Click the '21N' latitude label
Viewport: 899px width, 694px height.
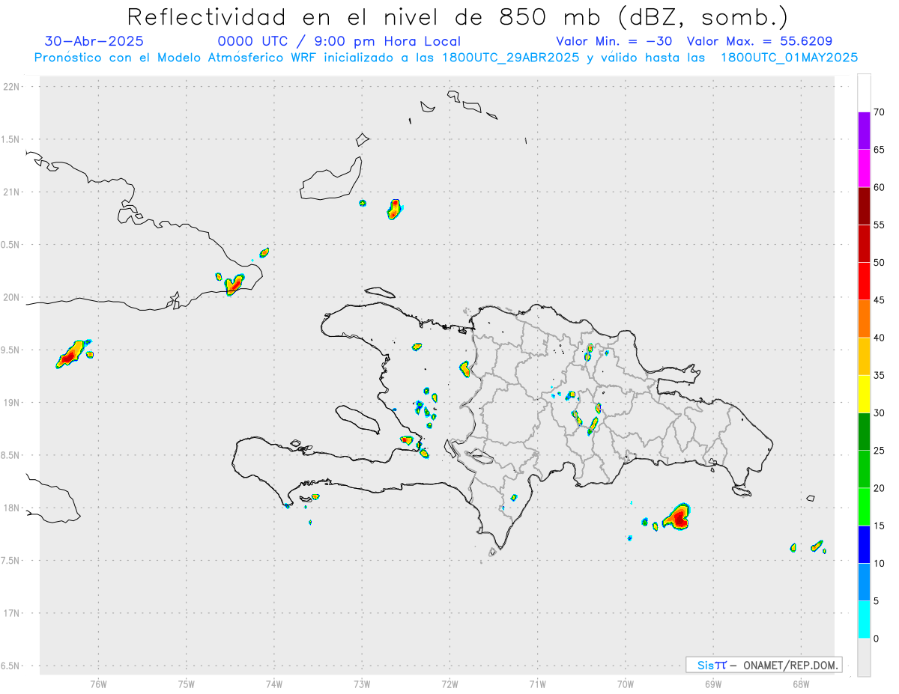coord(13,192)
